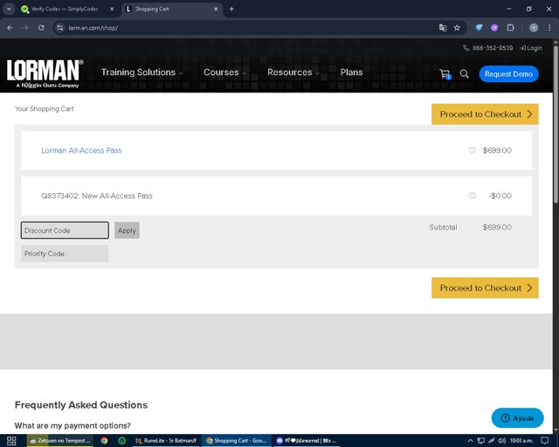
Task: Remove Q8373402 New All-Access Pass icon
Action: (472, 196)
